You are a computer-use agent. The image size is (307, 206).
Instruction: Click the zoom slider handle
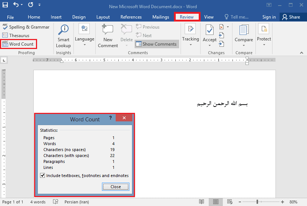tap(257, 202)
